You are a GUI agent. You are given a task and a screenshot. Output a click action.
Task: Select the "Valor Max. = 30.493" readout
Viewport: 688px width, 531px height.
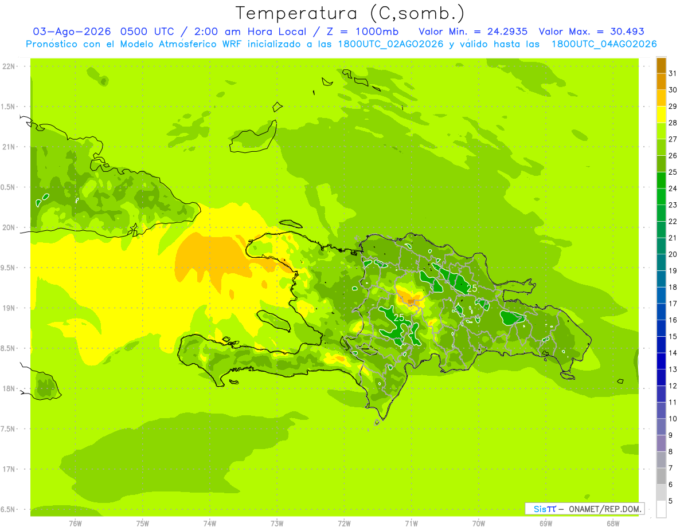coord(592,32)
